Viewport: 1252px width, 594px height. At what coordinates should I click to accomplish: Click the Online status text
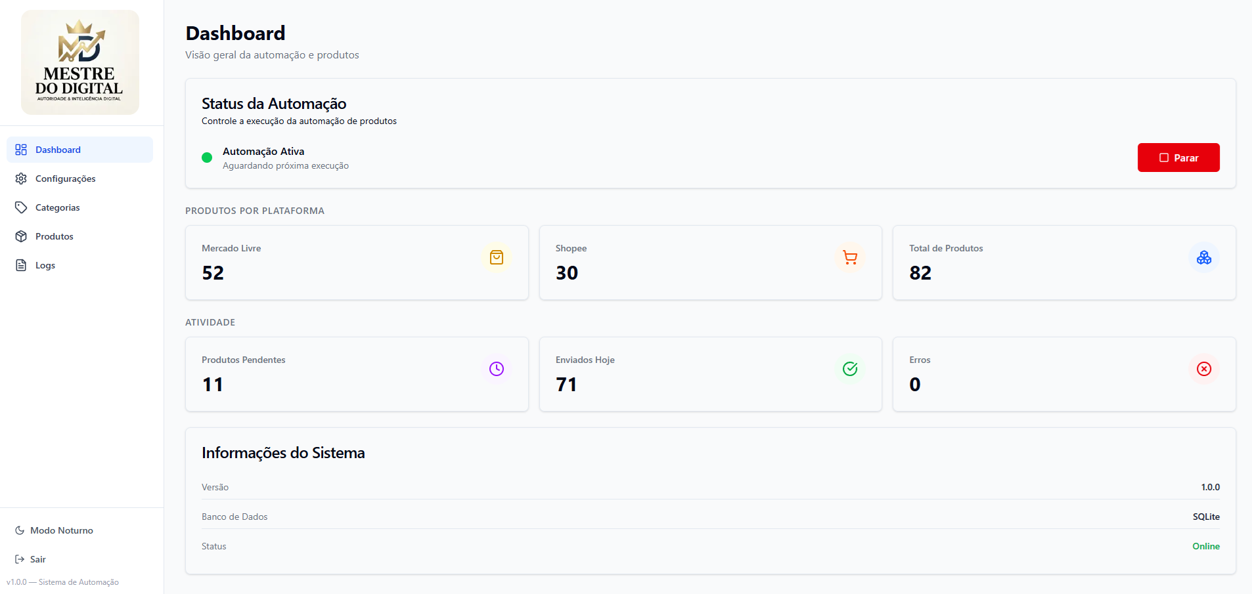[1205, 546]
